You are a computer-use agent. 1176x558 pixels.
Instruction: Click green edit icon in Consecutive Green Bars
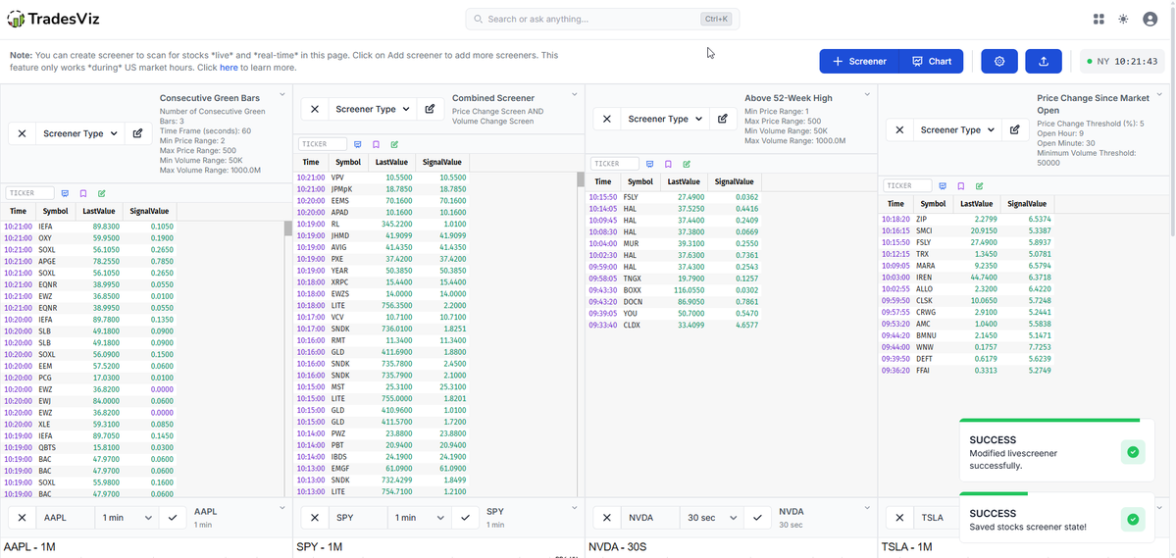point(101,193)
